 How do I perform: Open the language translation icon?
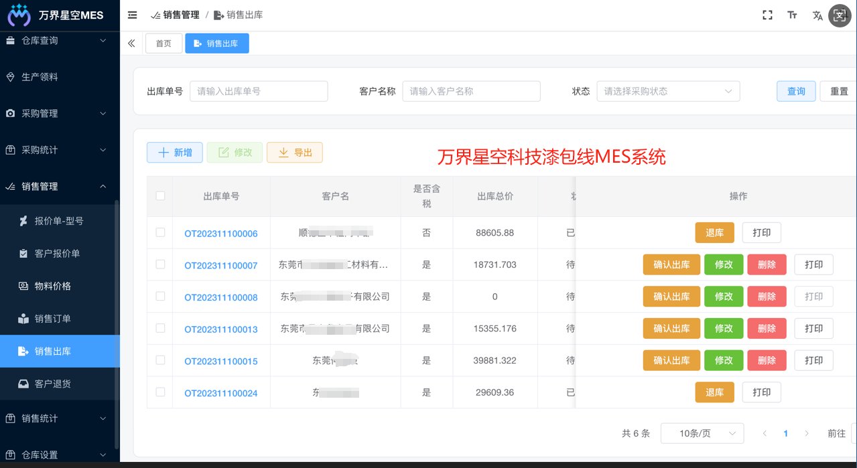(x=817, y=15)
